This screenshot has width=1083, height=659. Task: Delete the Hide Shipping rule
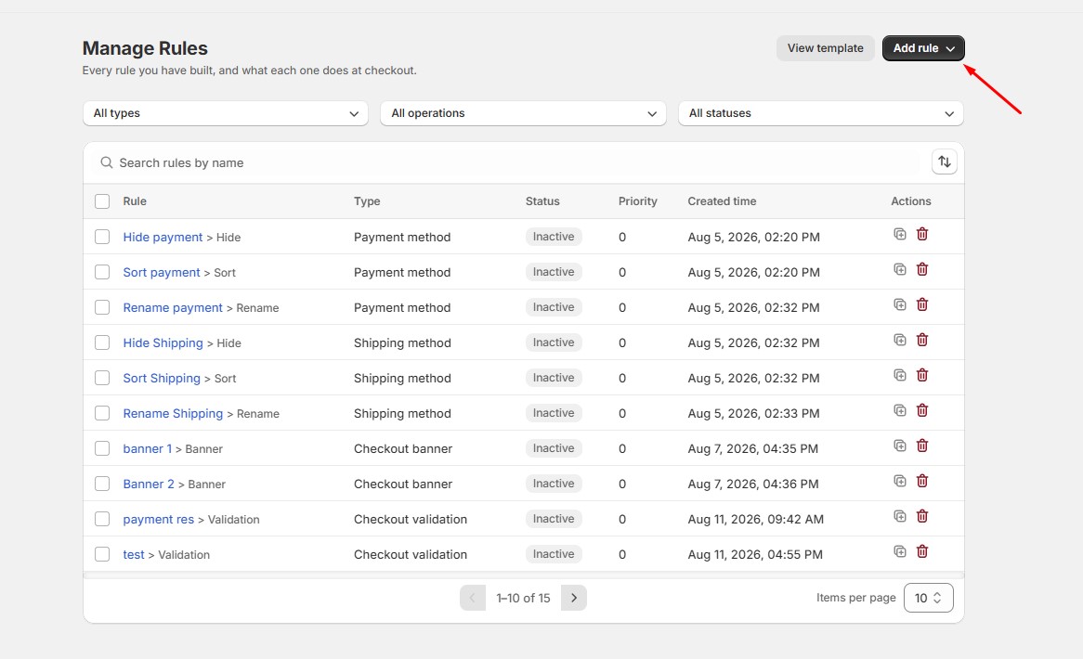pos(922,340)
